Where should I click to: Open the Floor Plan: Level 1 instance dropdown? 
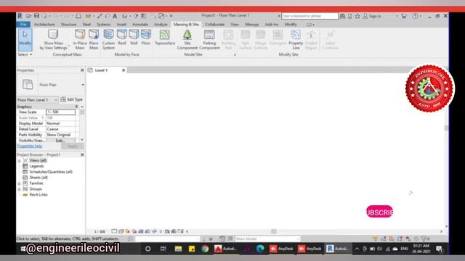[37, 100]
